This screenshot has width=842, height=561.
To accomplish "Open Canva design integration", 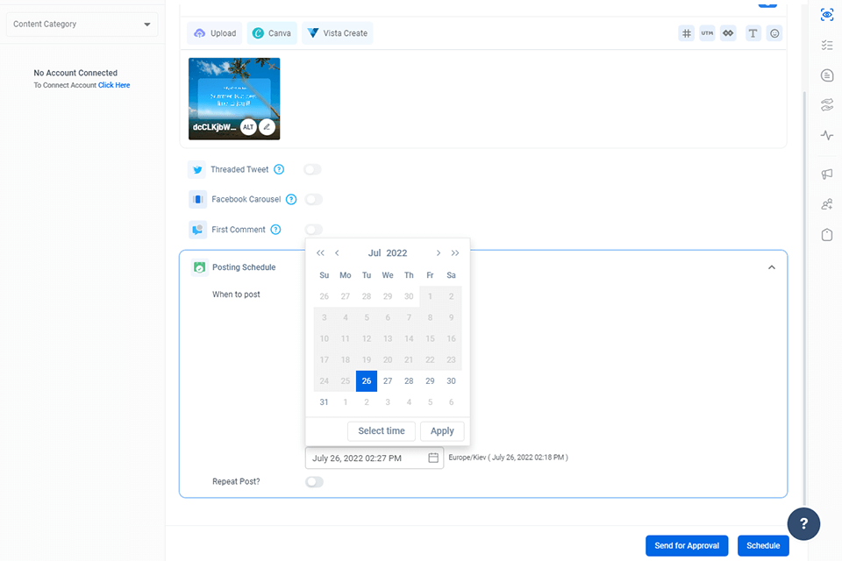I will click(x=272, y=33).
